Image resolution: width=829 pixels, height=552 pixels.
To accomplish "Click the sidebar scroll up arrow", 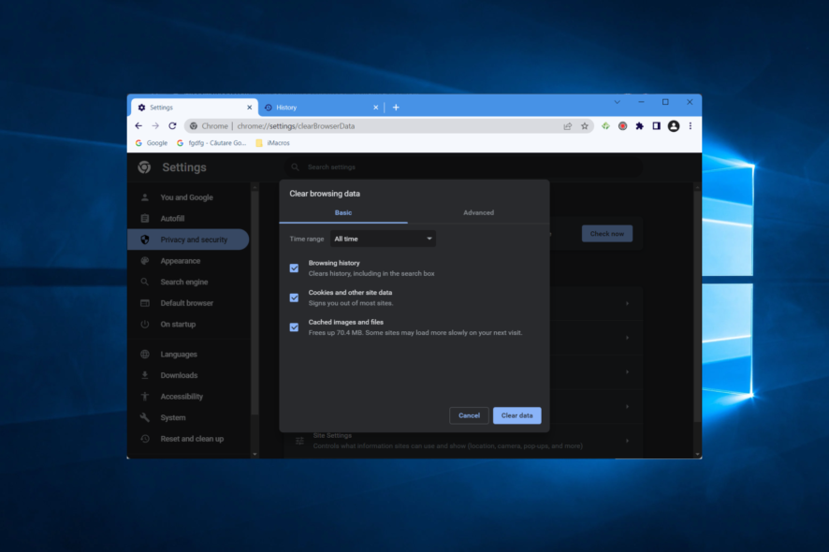I will 255,187.
